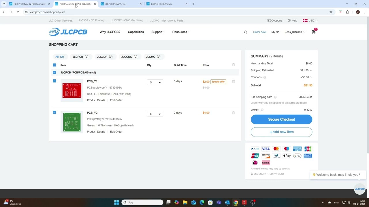Open a new browser tab with plus
The image size is (369, 207).
[x=193, y=4]
